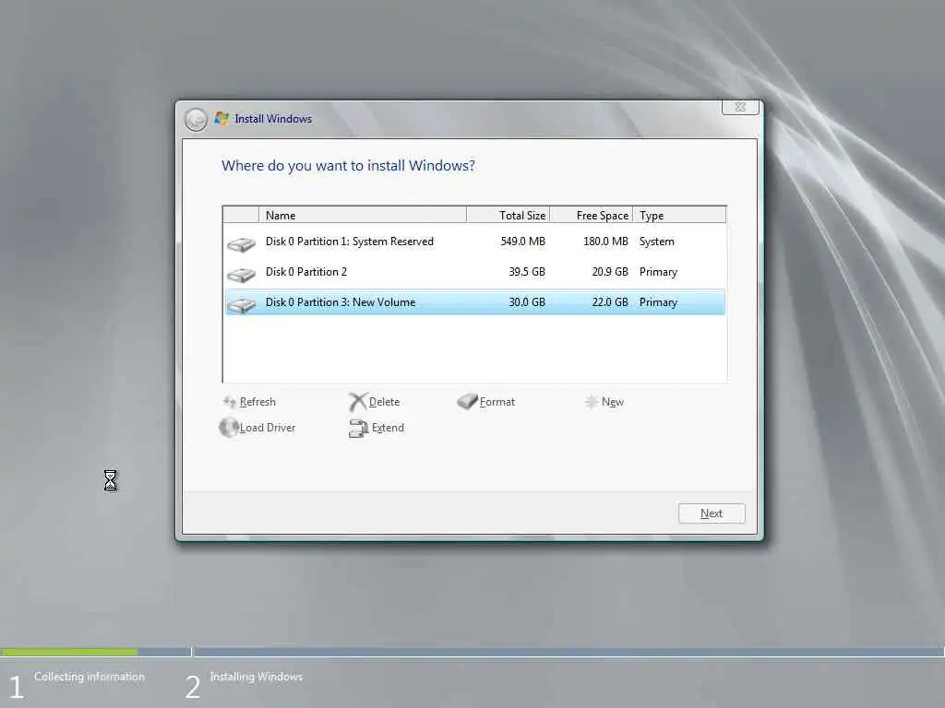
Task: Click the red X Delete icon
Action: (357, 402)
